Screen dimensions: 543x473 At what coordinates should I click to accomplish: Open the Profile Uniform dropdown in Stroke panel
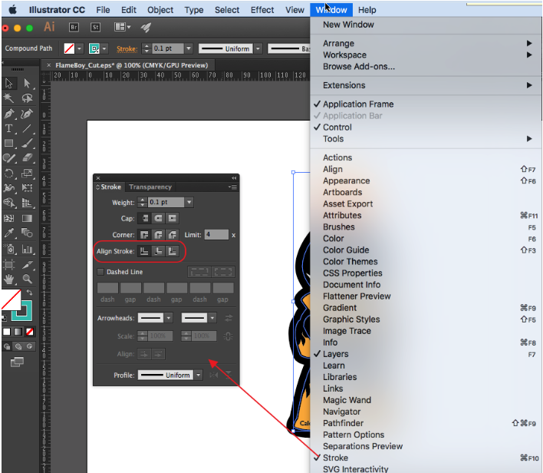[198, 375]
